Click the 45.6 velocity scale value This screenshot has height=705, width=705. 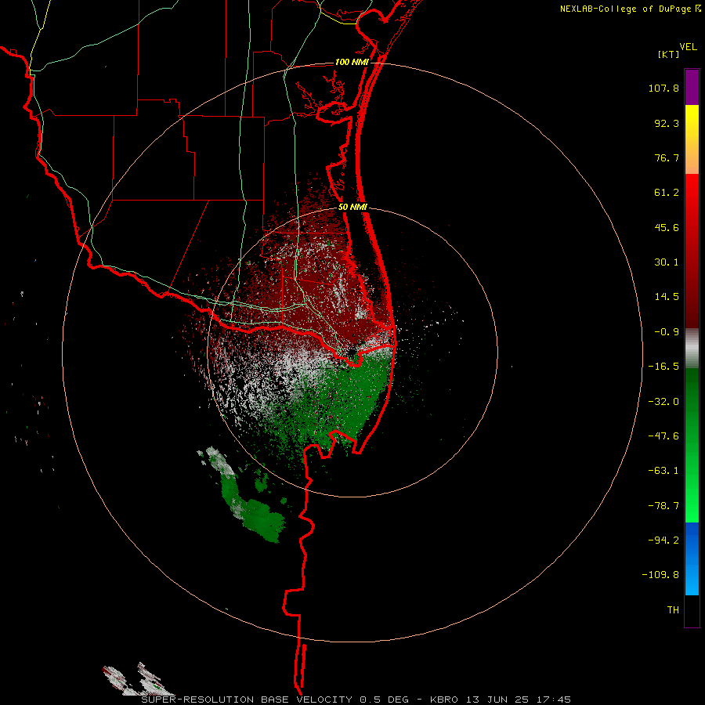[667, 227]
